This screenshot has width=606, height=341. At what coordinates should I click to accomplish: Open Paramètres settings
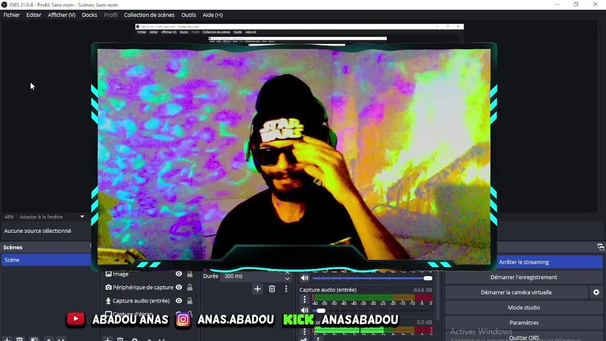pyautogui.click(x=524, y=323)
